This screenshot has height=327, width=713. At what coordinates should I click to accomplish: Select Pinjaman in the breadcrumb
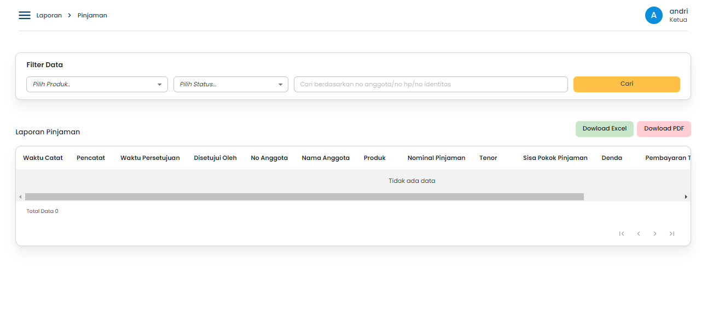coord(92,15)
